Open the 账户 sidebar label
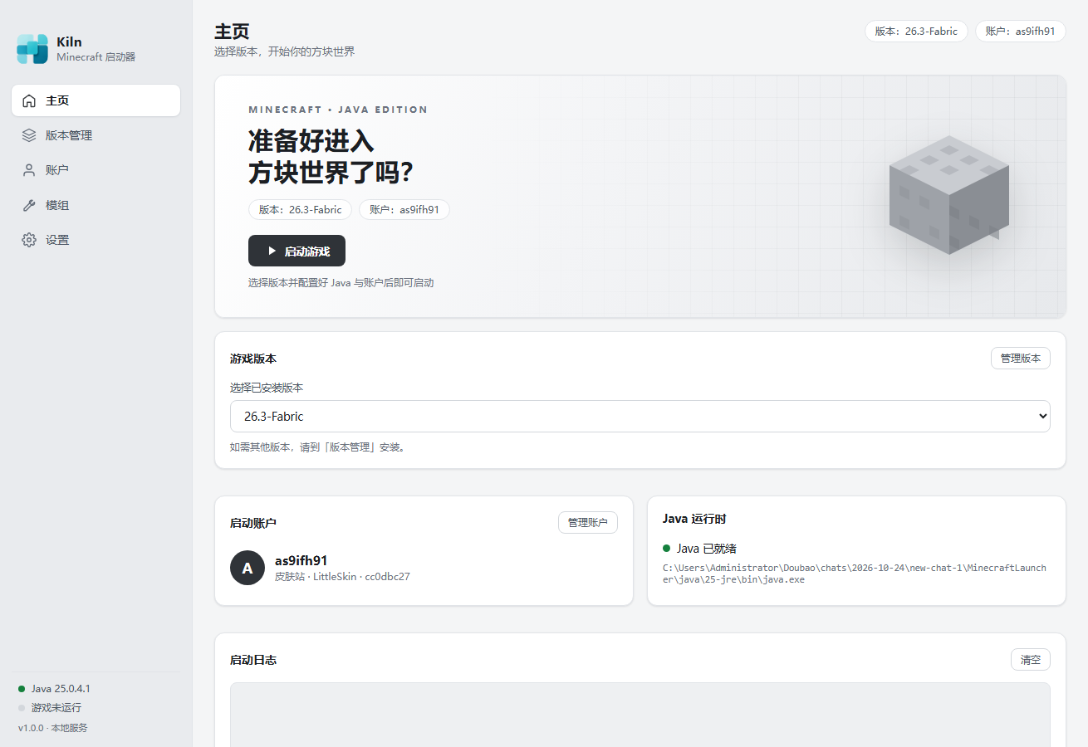 tap(57, 170)
